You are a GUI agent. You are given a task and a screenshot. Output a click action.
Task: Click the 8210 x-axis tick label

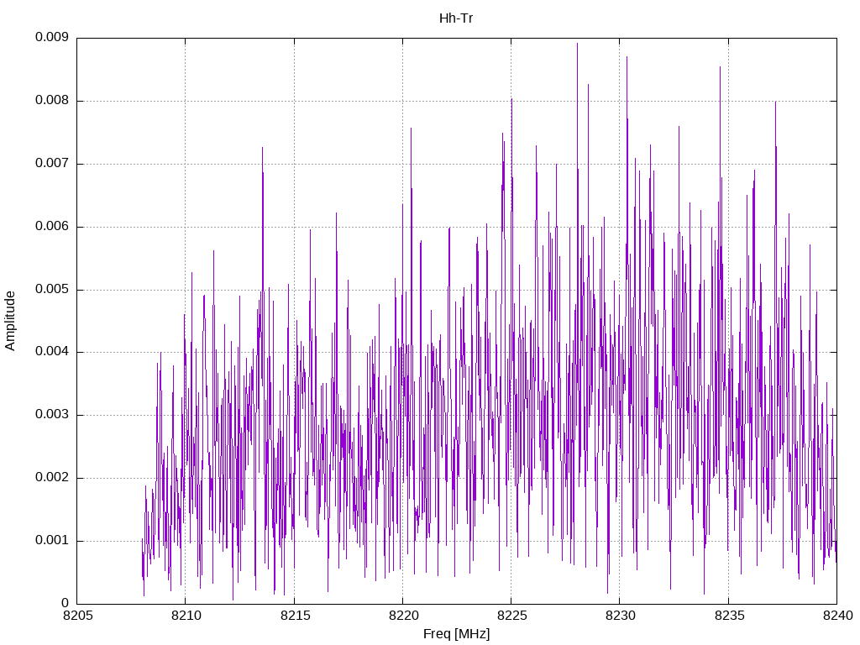coord(186,616)
